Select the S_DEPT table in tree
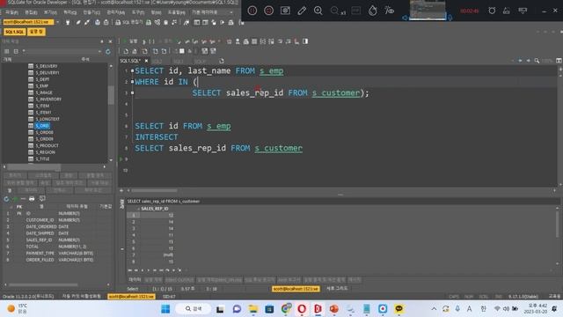 click(42, 79)
